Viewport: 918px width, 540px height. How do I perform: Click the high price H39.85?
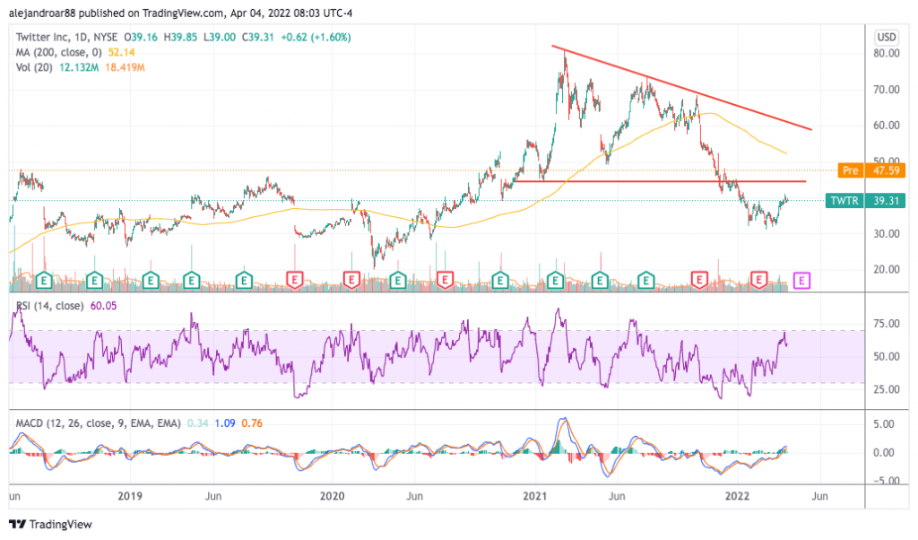[x=180, y=37]
